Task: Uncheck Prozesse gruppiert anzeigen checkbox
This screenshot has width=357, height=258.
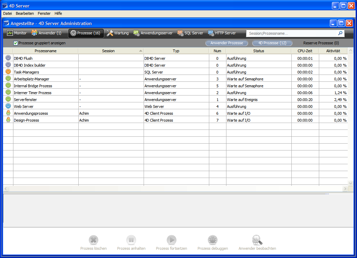Action: [x=15, y=43]
